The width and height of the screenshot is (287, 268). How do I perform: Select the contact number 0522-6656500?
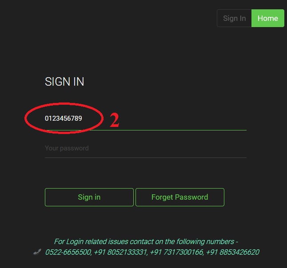click(x=68, y=252)
